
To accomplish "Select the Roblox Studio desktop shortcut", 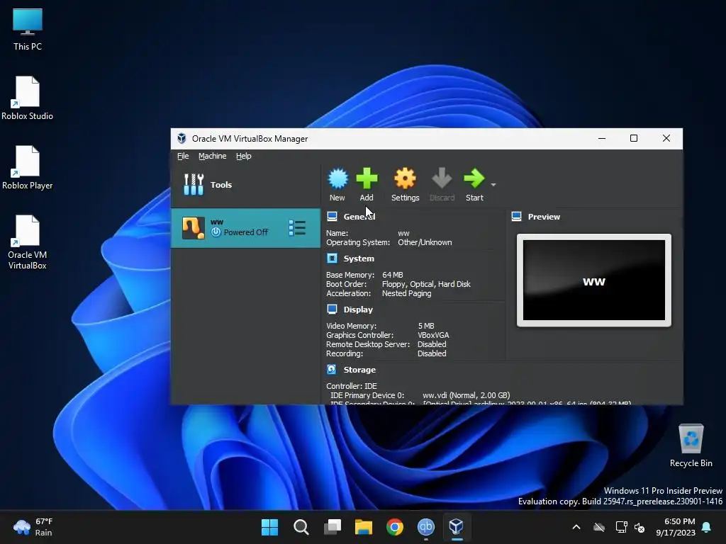I will pos(28,98).
